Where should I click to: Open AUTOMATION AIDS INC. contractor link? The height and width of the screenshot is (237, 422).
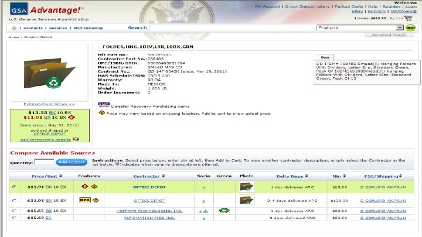point(149,218)
